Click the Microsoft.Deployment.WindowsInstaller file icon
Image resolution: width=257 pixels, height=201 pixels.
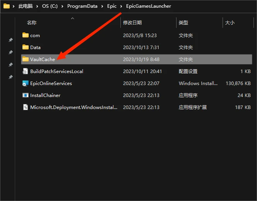26,107
